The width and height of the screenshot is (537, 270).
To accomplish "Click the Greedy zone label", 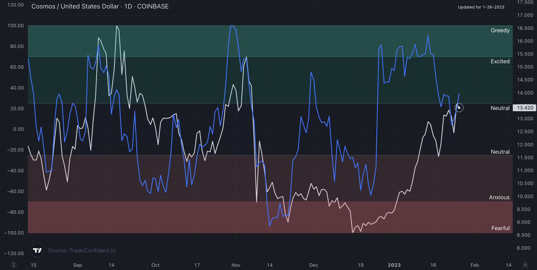I will tap(500, 30).
